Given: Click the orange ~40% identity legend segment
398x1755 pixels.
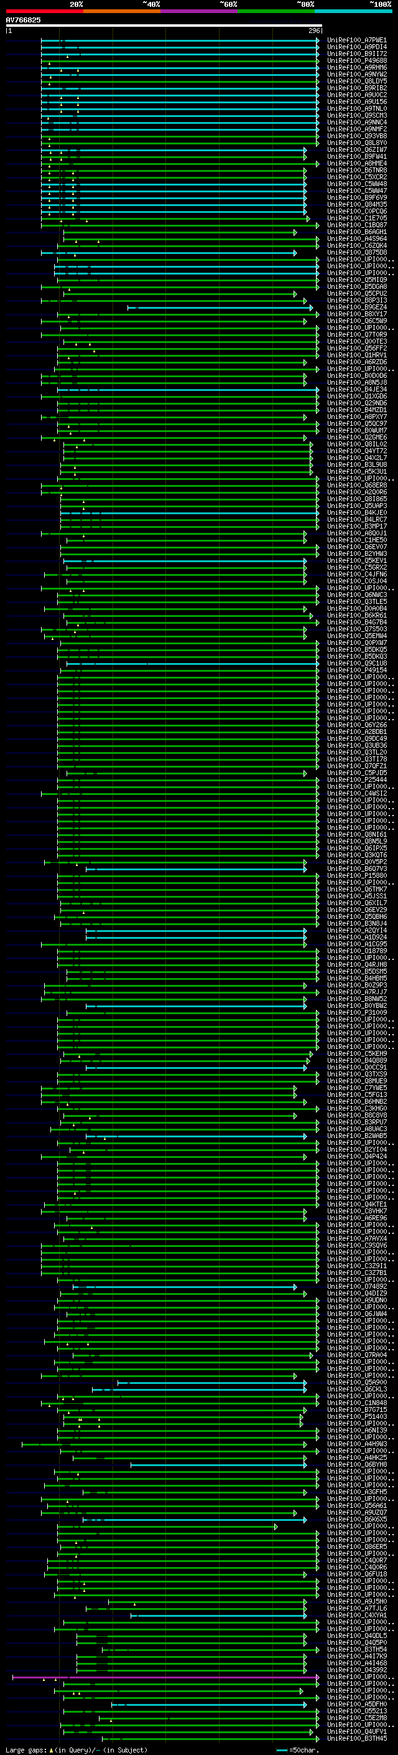Looking at the screenshot, I should pyautogui.click(x=122, y=11).
